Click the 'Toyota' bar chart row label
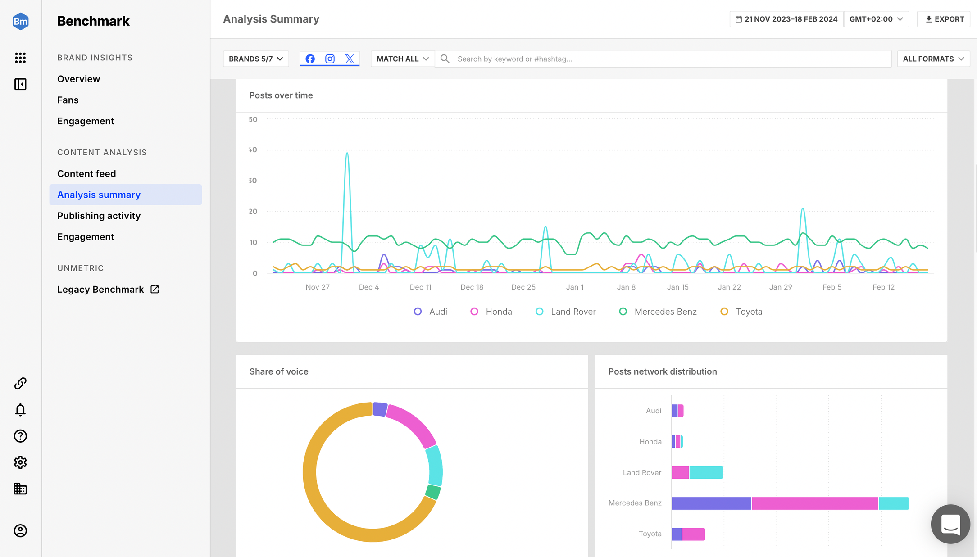Image resolution: width=977 pixels, height=557 pixels. point(650,534)
